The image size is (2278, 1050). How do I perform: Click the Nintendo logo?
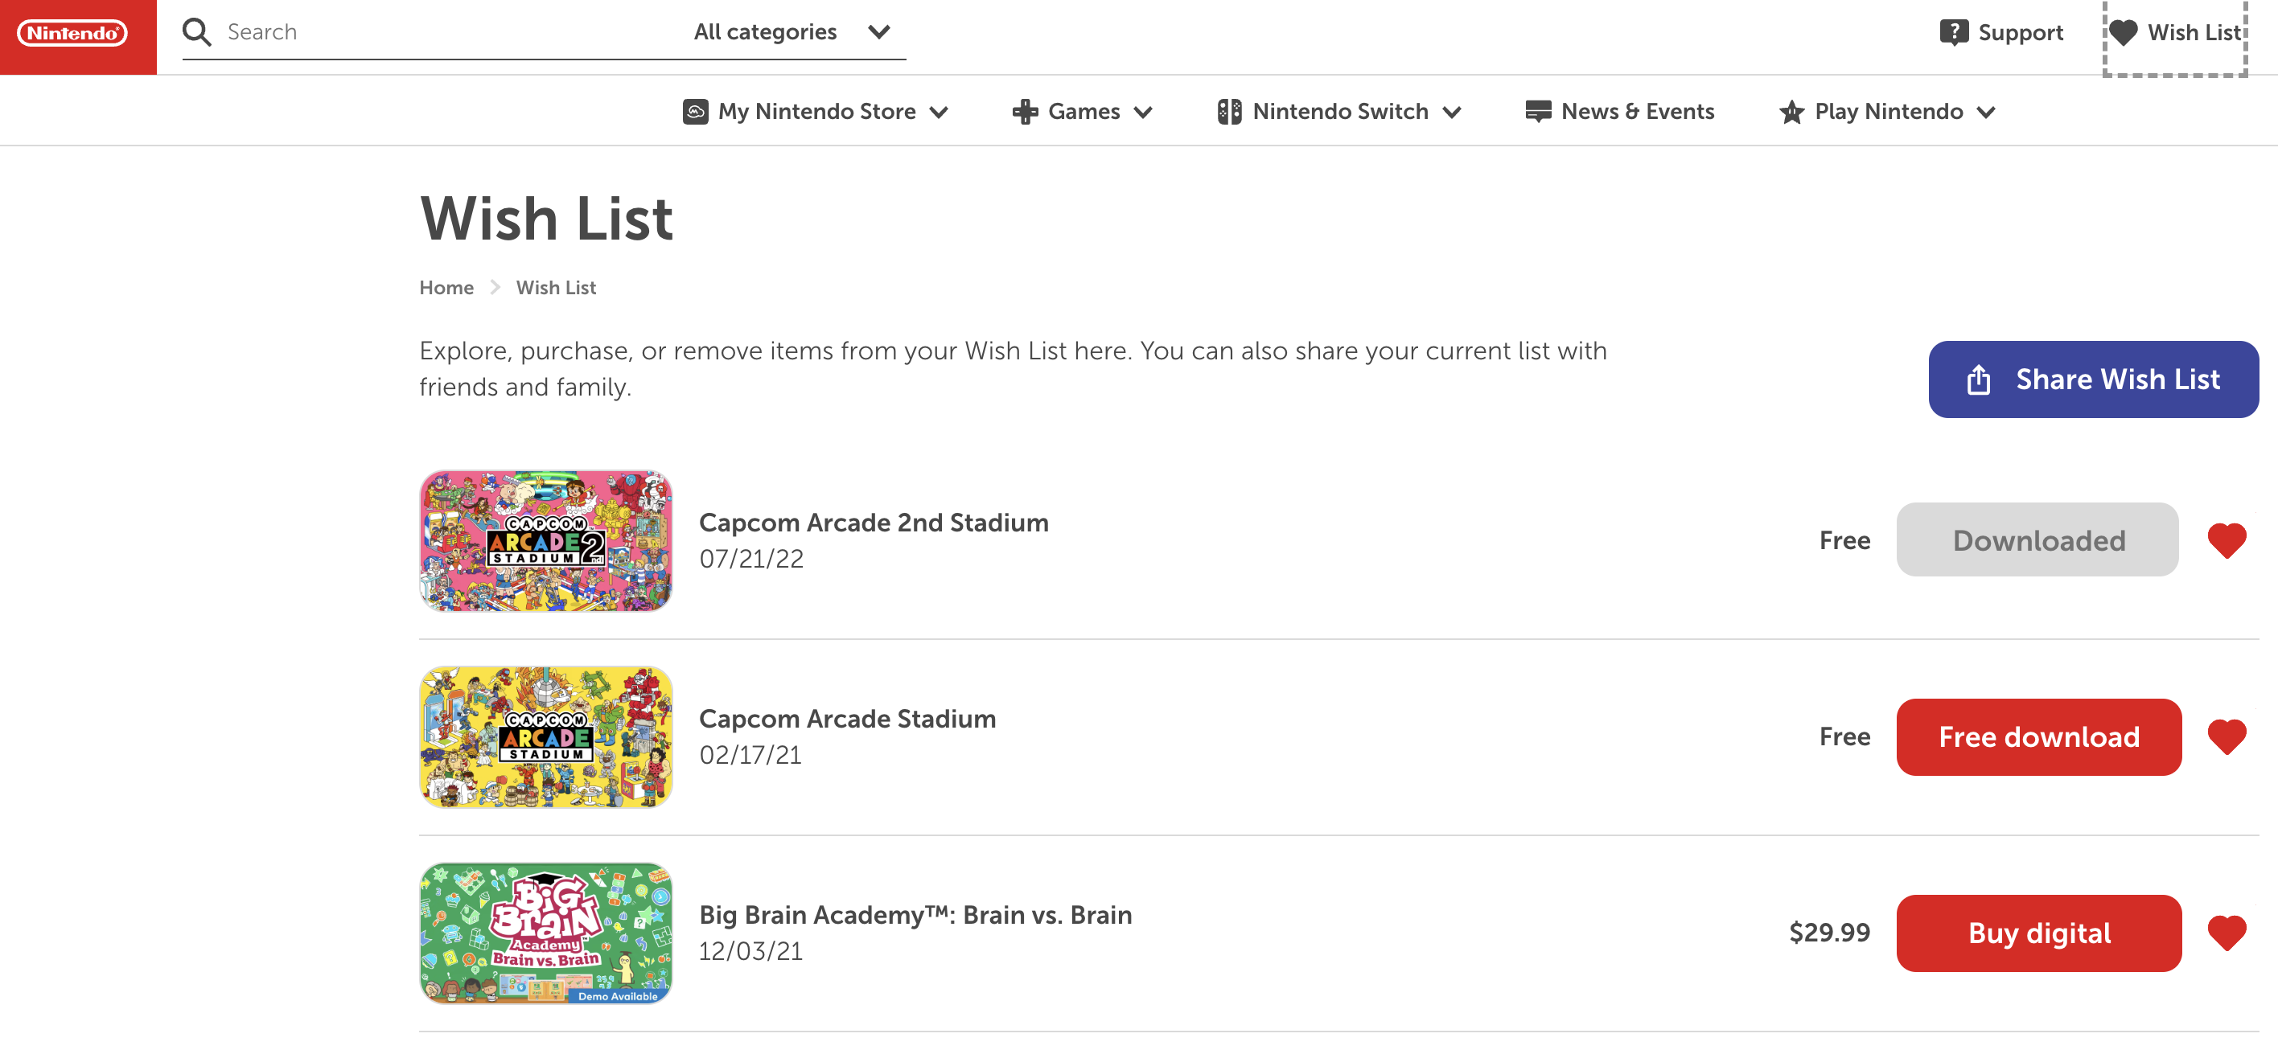[72, 34]
